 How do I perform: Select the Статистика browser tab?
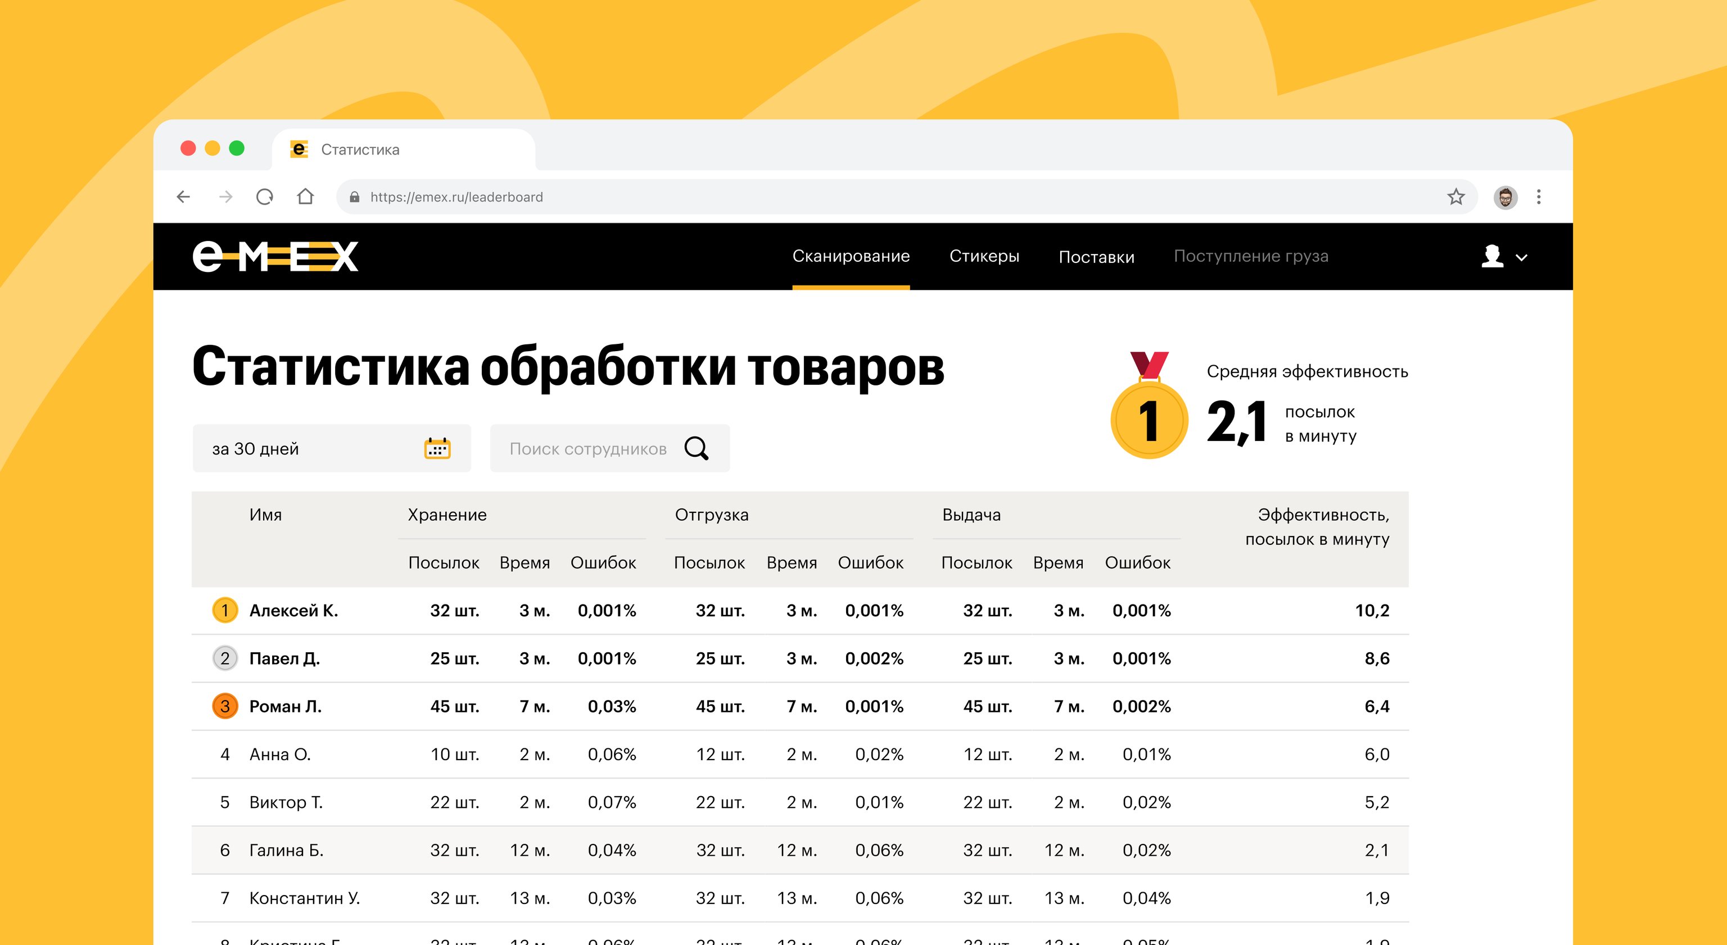404,149
